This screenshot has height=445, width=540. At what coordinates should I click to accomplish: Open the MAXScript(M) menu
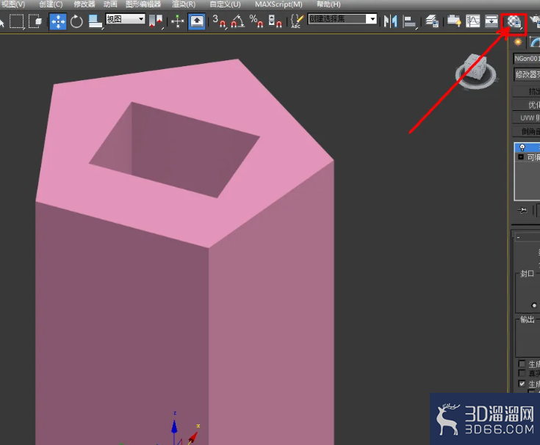pos(278,4)
